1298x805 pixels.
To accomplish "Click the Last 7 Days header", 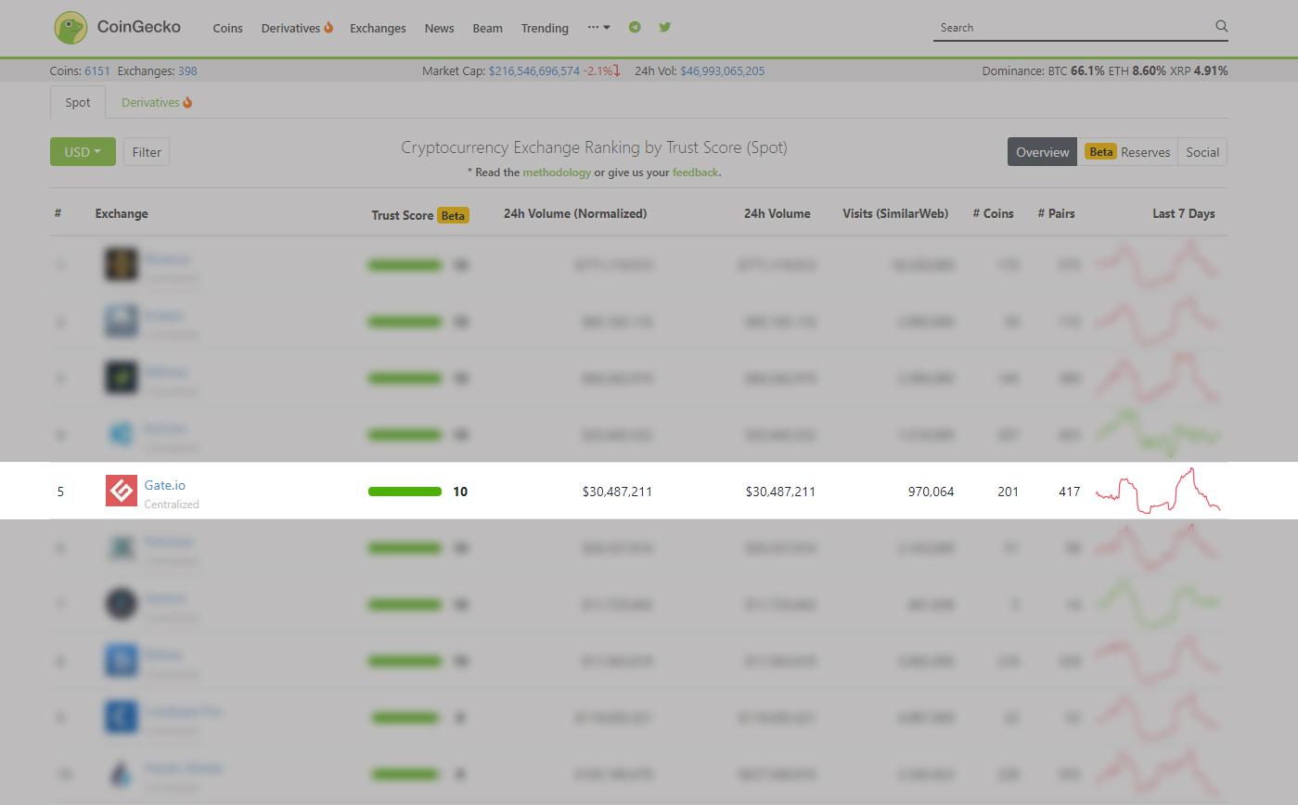I will tap(1184, 213).
